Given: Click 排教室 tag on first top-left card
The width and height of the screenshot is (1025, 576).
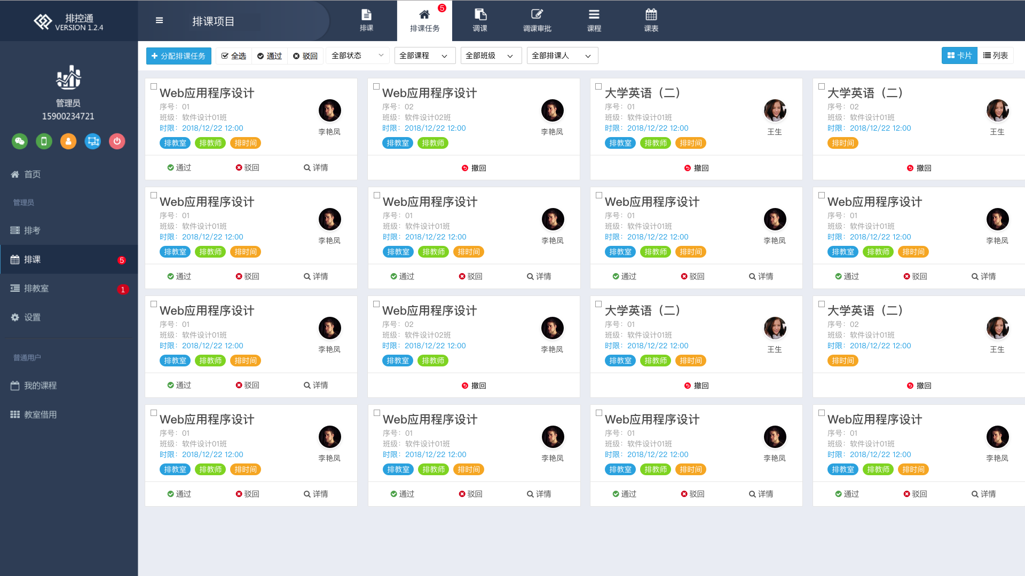Looking at the screenshot, I should pos(175,143).
